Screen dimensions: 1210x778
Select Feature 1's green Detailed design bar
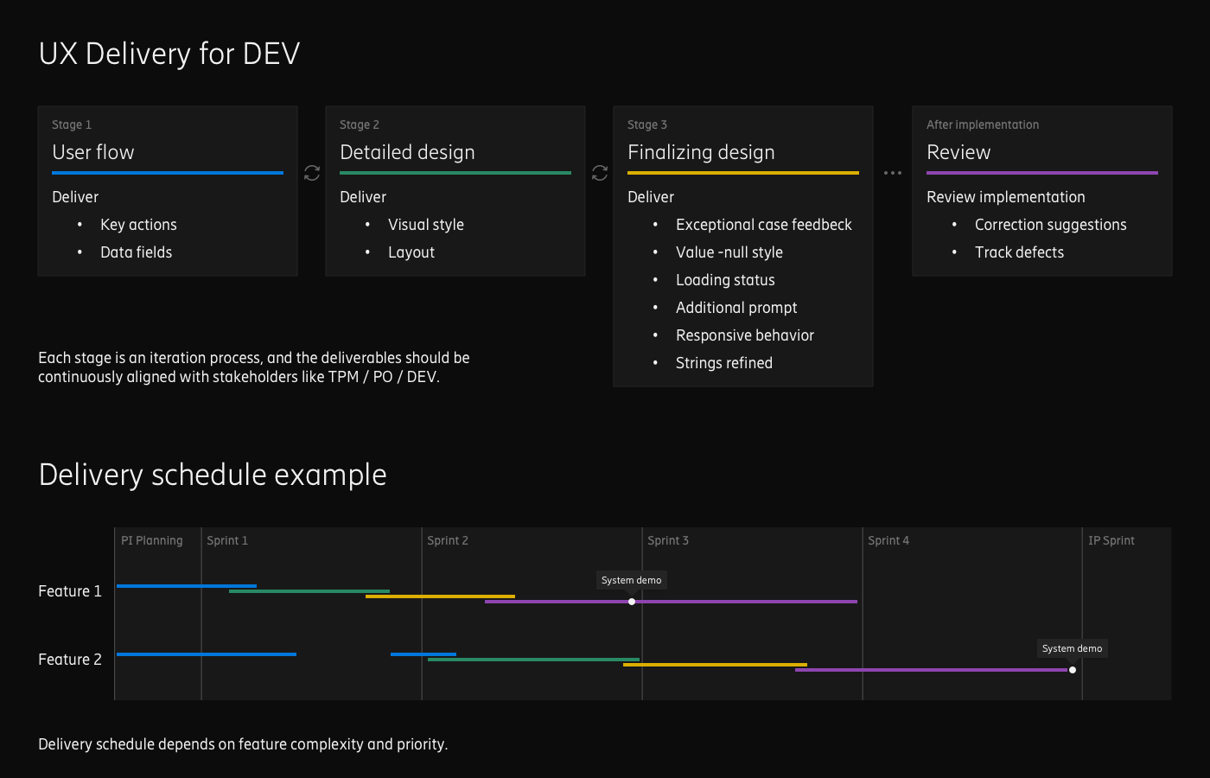click(x=309, y=591)
